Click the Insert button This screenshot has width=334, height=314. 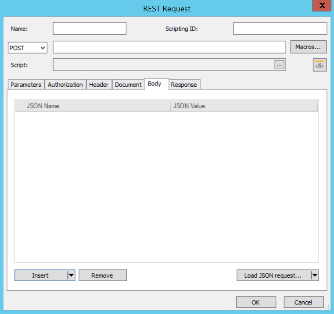[x=41, y=275]
